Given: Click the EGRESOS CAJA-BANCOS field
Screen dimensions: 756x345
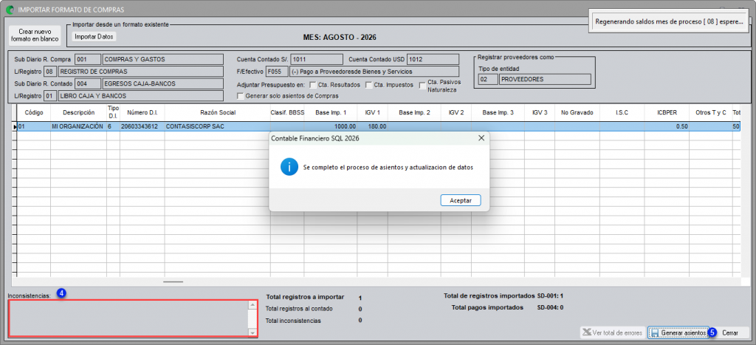Looking at the screenshot, I should coord(163,83).
